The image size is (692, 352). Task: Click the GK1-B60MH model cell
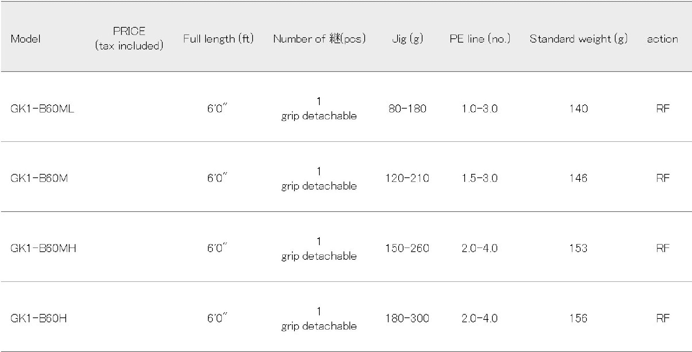tap(43, 248)
